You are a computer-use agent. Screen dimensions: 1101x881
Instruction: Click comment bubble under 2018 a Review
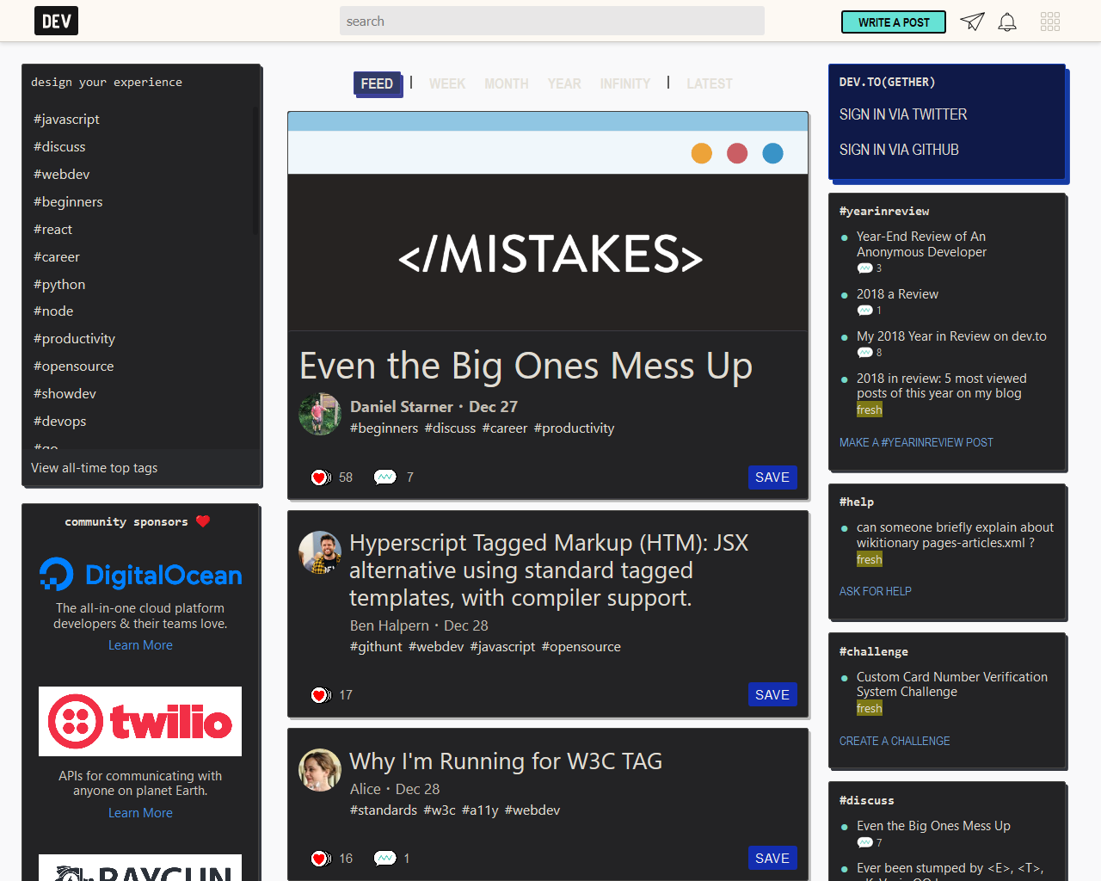click(864, 311)
